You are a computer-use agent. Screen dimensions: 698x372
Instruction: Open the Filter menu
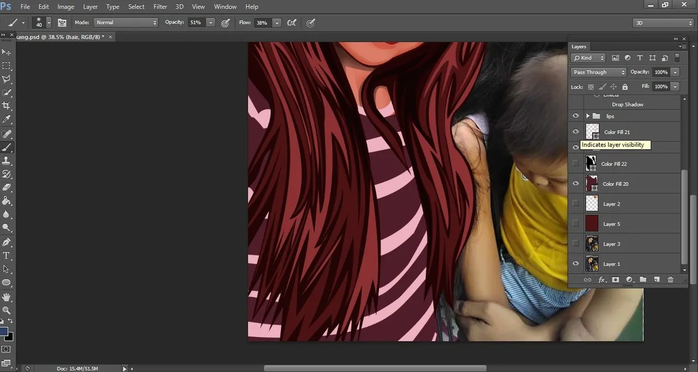160,7
